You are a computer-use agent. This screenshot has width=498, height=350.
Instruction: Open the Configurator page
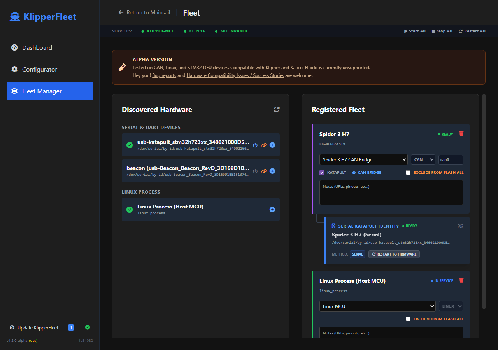[x=50, y=69]
